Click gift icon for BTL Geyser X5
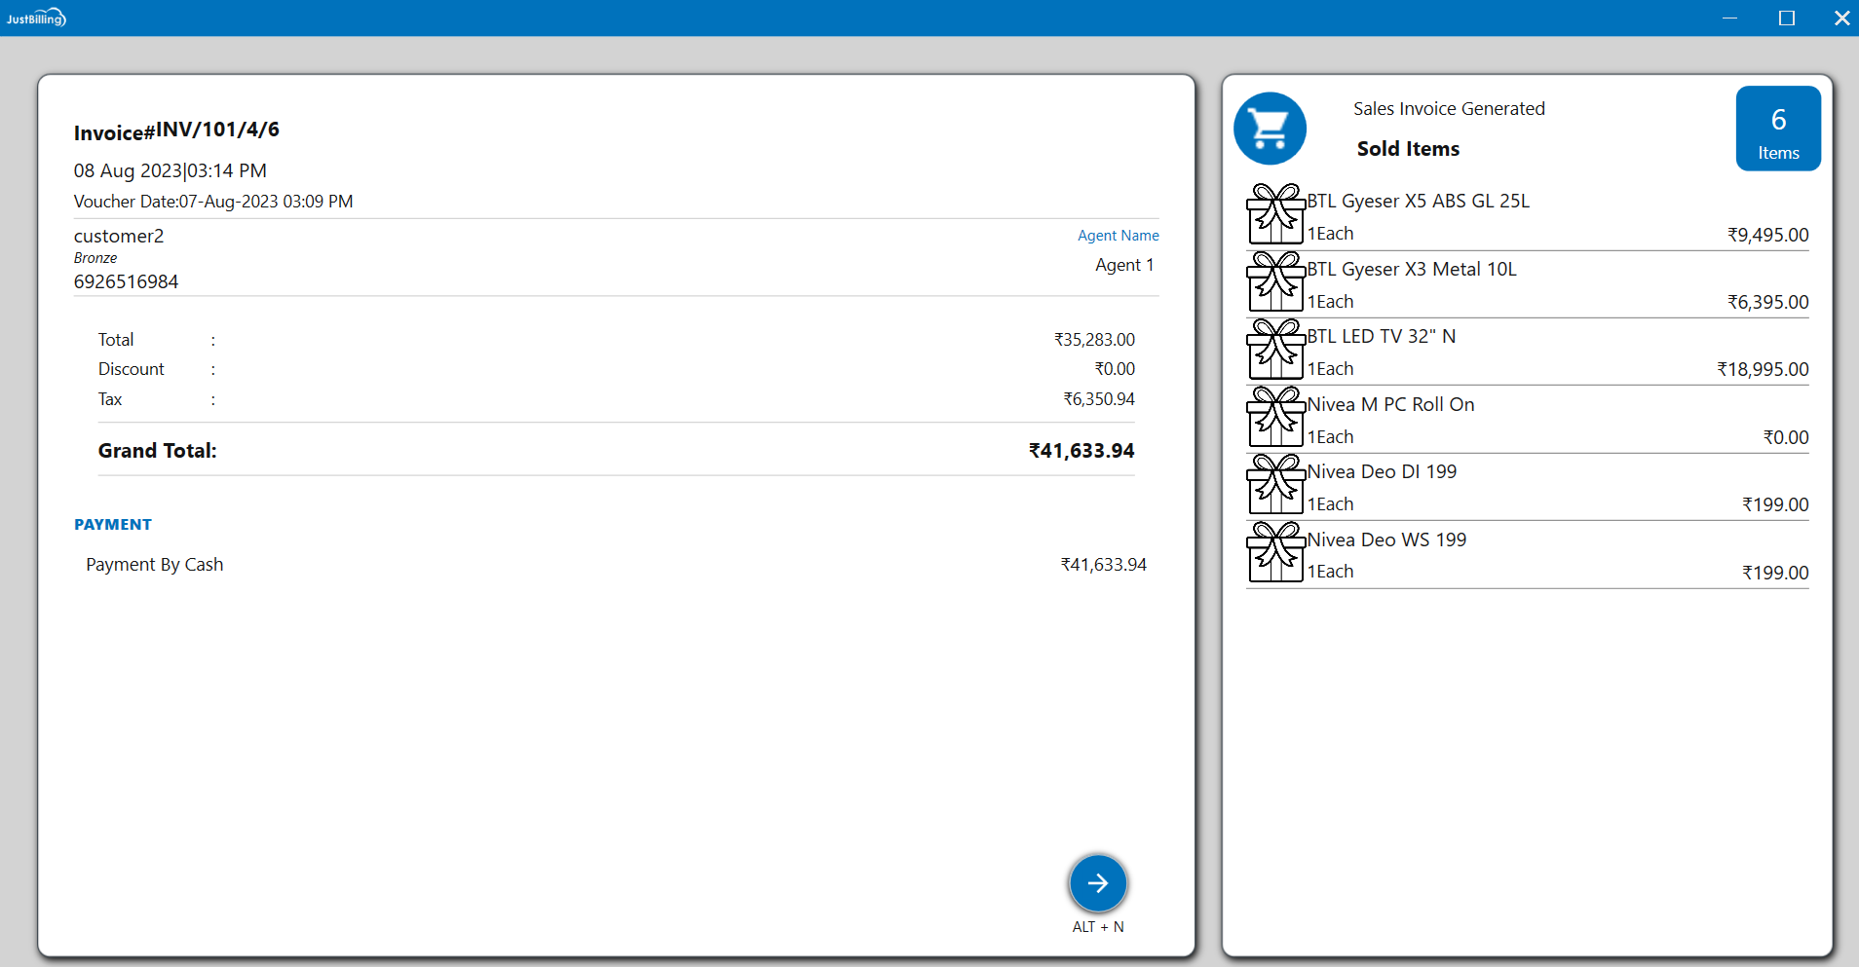Viewport: 1859px width, 967px height. coord(1274,215)
